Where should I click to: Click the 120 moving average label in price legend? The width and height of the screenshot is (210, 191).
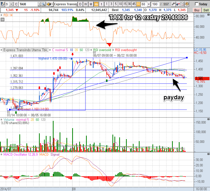(x=87, y=50)
